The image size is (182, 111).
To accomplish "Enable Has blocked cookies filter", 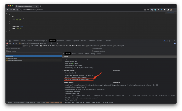I will pyautogui.click(x=87, y=46).
